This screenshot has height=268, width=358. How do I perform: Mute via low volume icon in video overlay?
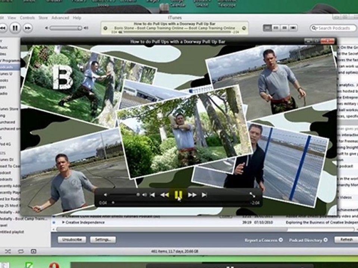pos(105,195)
